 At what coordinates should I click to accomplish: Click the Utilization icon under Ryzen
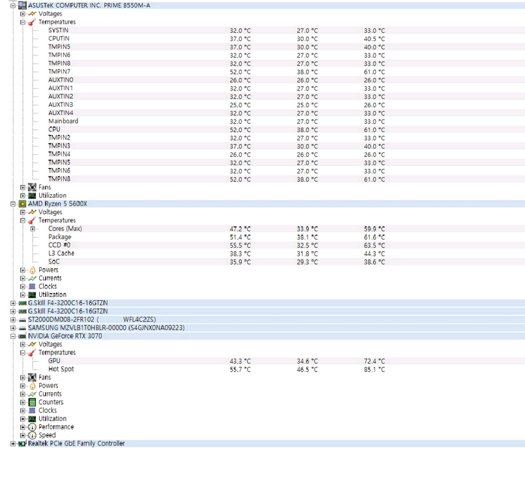32,295
